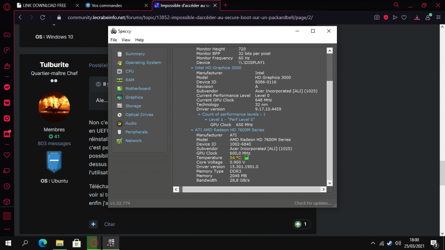Select the Device ID 8086-0116 value
Screen dimensions: 445x250
pyautogui.click(x=265, y=82)
